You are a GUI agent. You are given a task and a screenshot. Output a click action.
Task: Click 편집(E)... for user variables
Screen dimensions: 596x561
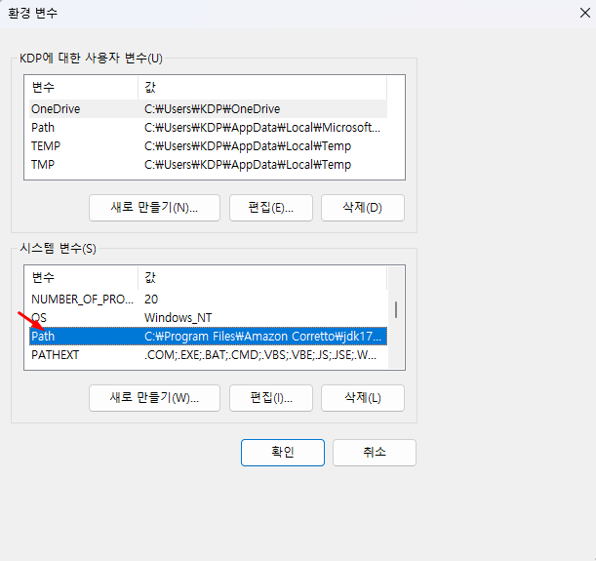click(271, 208)
